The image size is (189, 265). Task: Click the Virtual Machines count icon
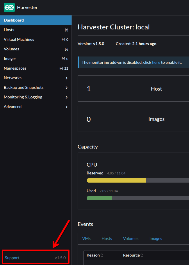[x=63, y=40]
